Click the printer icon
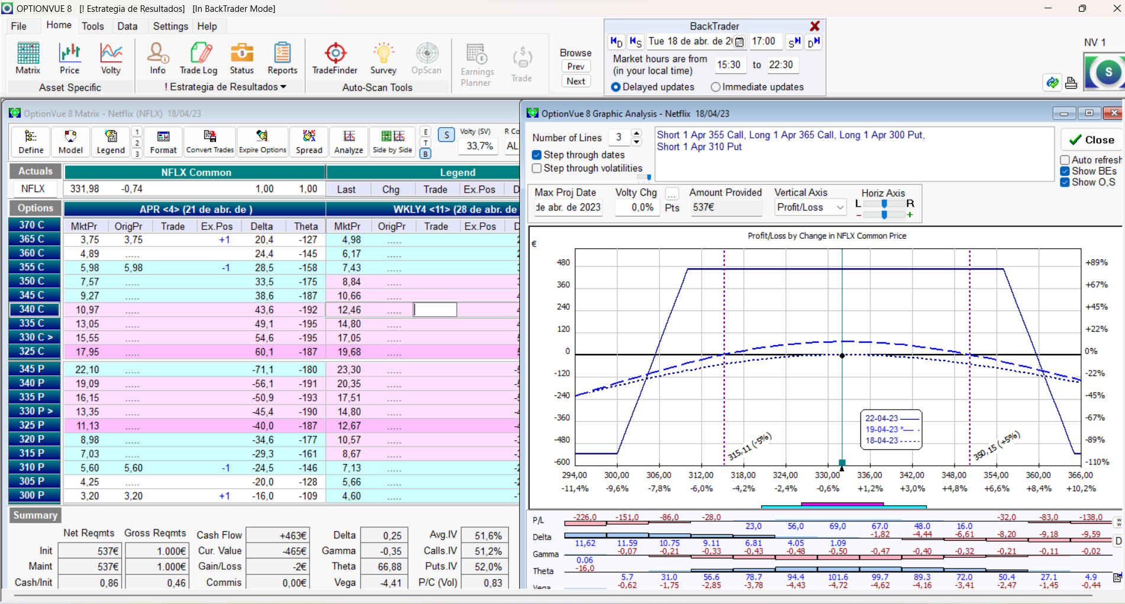The image size is (1125, 604). click(x=1071, y=83)
